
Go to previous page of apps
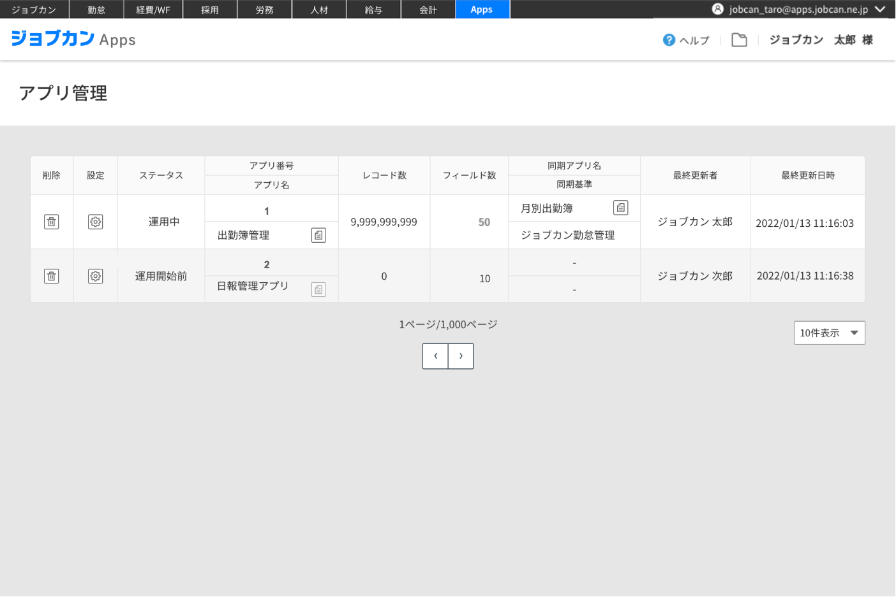435,356
